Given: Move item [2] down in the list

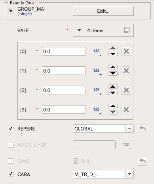Looking at the screenshot, I should (113, 93).
